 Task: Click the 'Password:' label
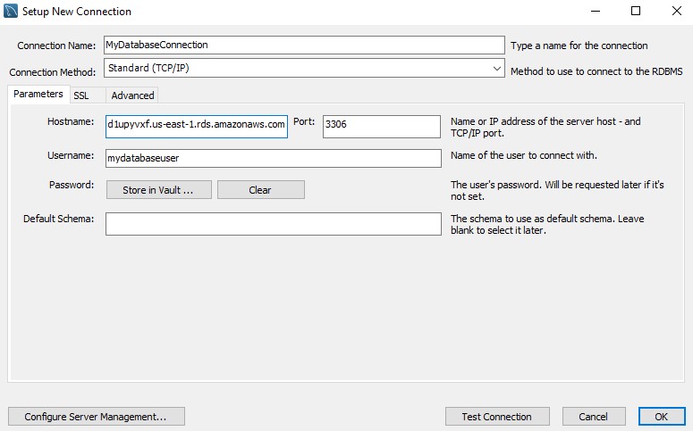tap(72, 185)
